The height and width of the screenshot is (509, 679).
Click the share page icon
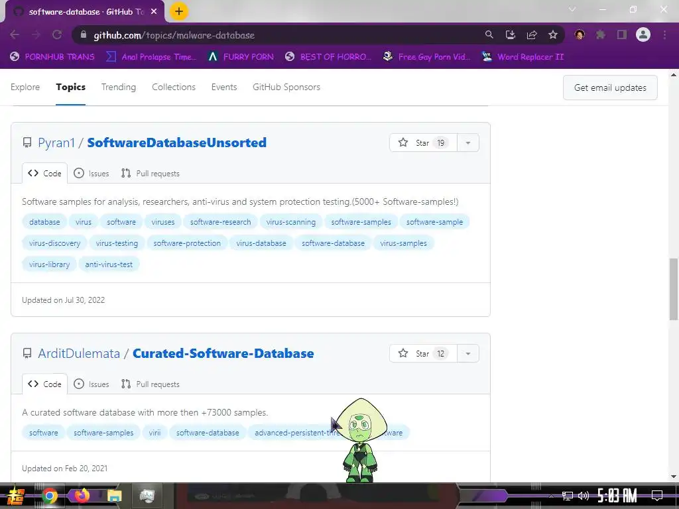(532, 34)
